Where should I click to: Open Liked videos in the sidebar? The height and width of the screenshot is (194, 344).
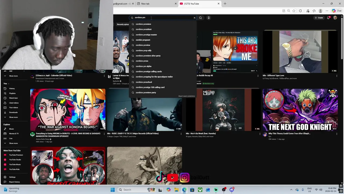[x=14, y=103]
